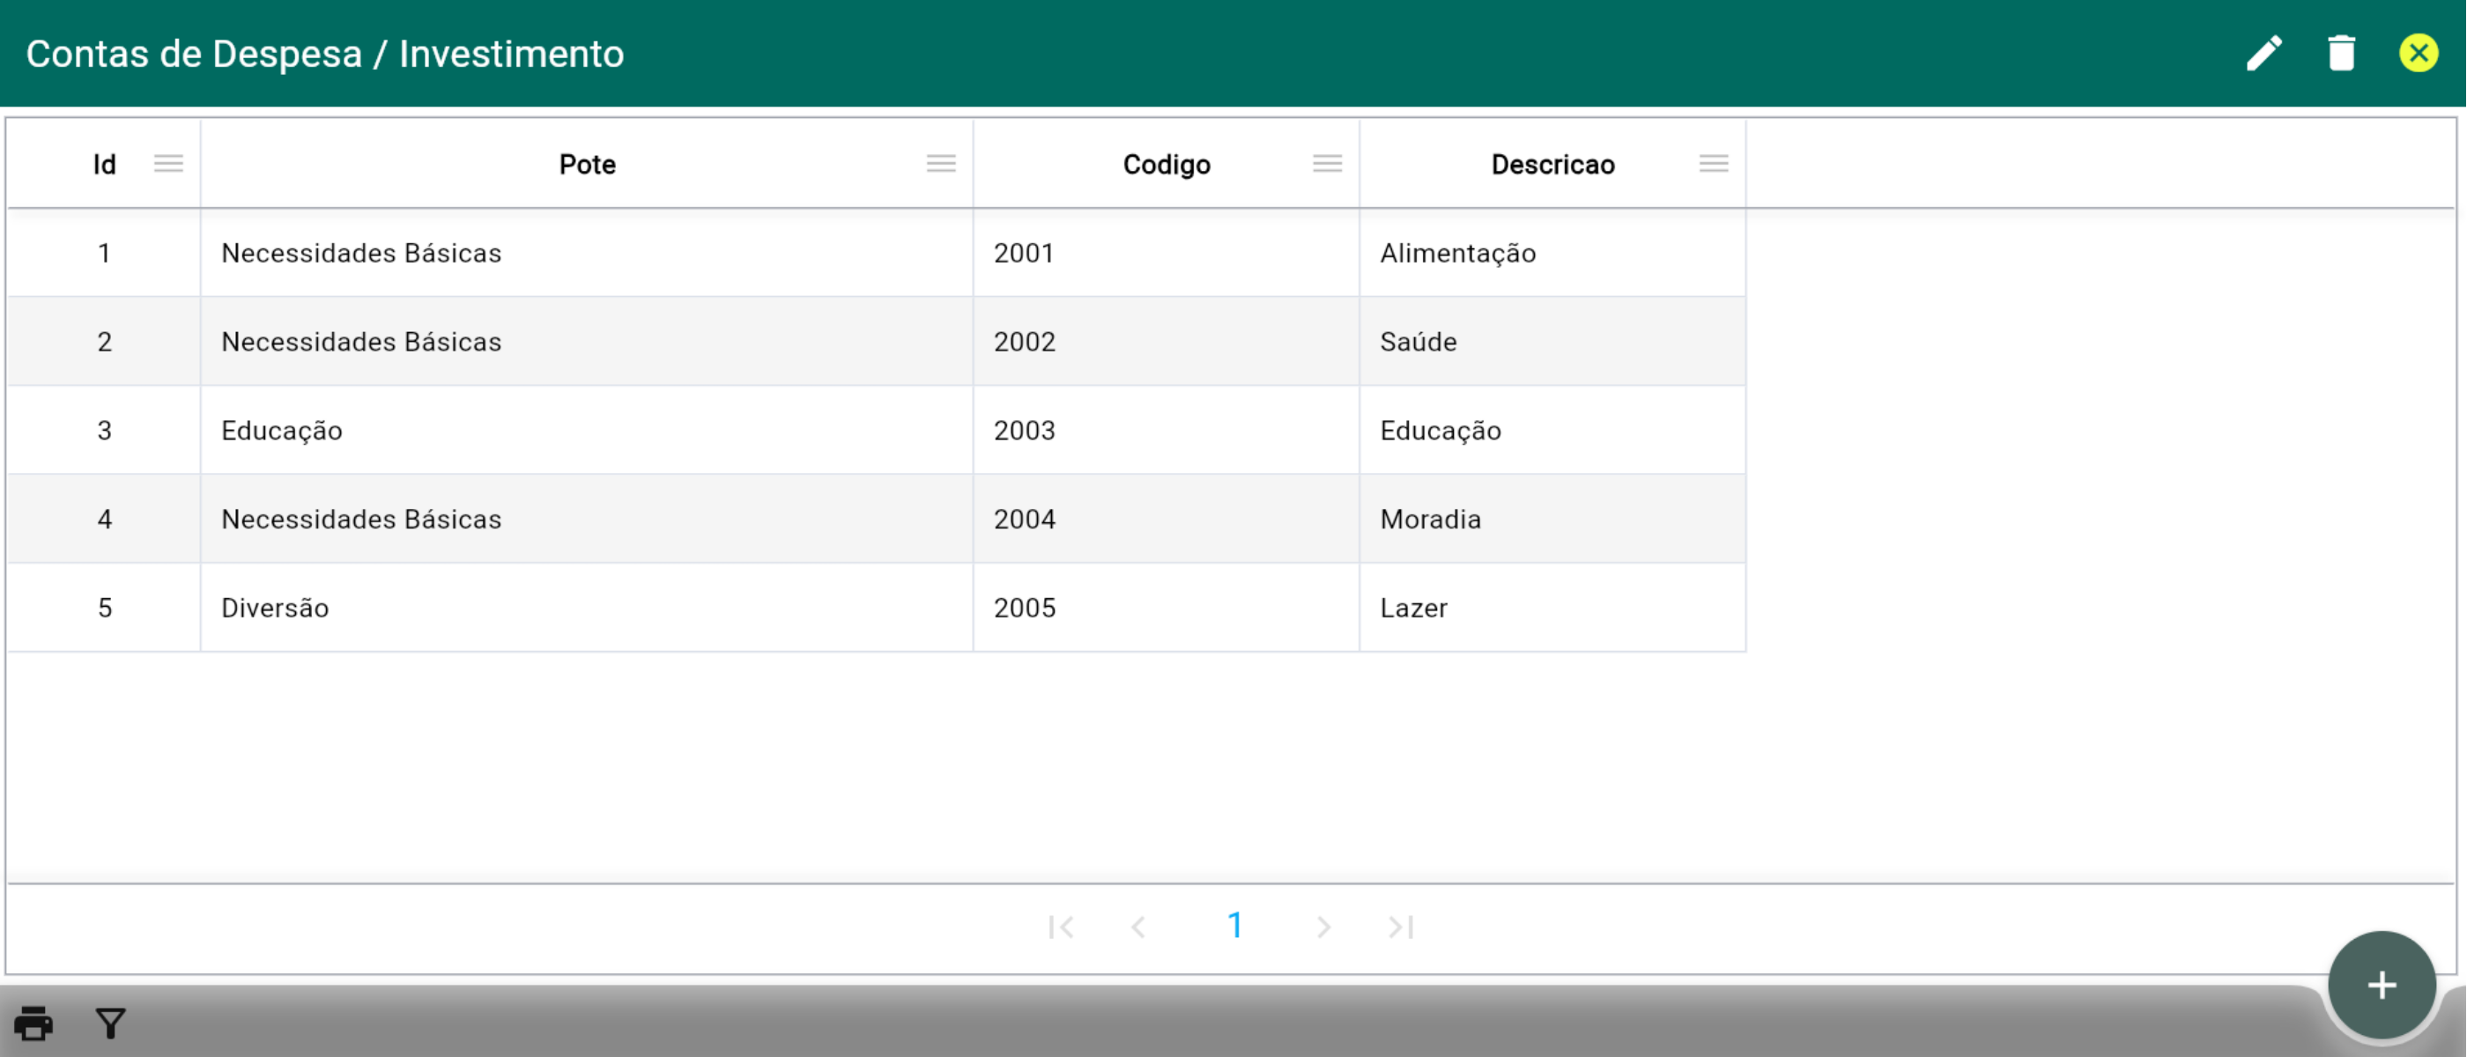Open Descricao column menu
This screenshot has height=1057, width=2467.
pyautogui.click(x=1714, y=164)
